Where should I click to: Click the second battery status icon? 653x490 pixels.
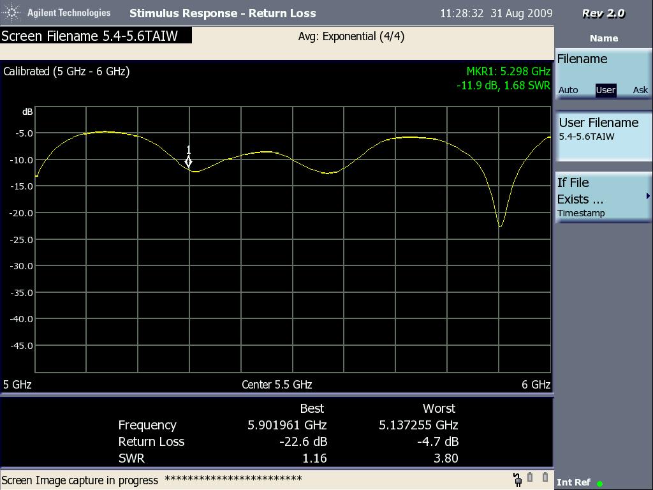pyautogui.click(x=545, y=477)
